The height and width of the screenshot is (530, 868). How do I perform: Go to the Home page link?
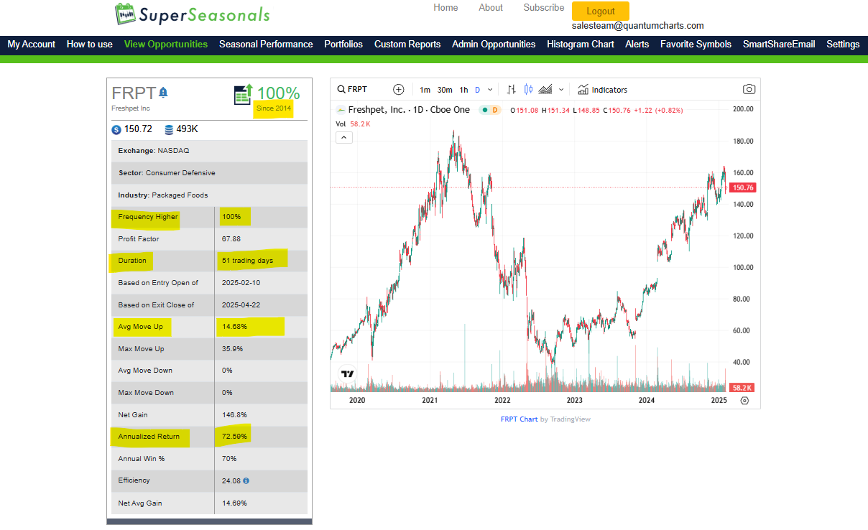pos(445,7)
